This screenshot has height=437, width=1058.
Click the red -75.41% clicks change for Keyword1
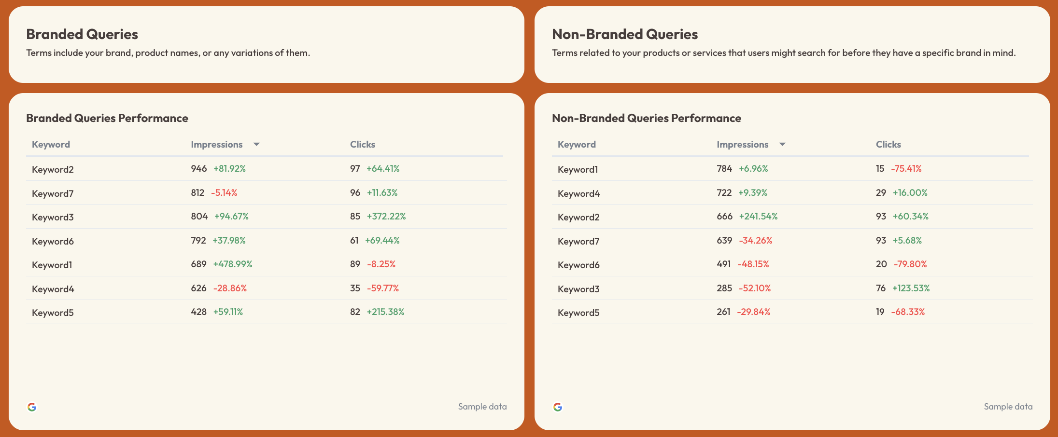coord(906,169)
